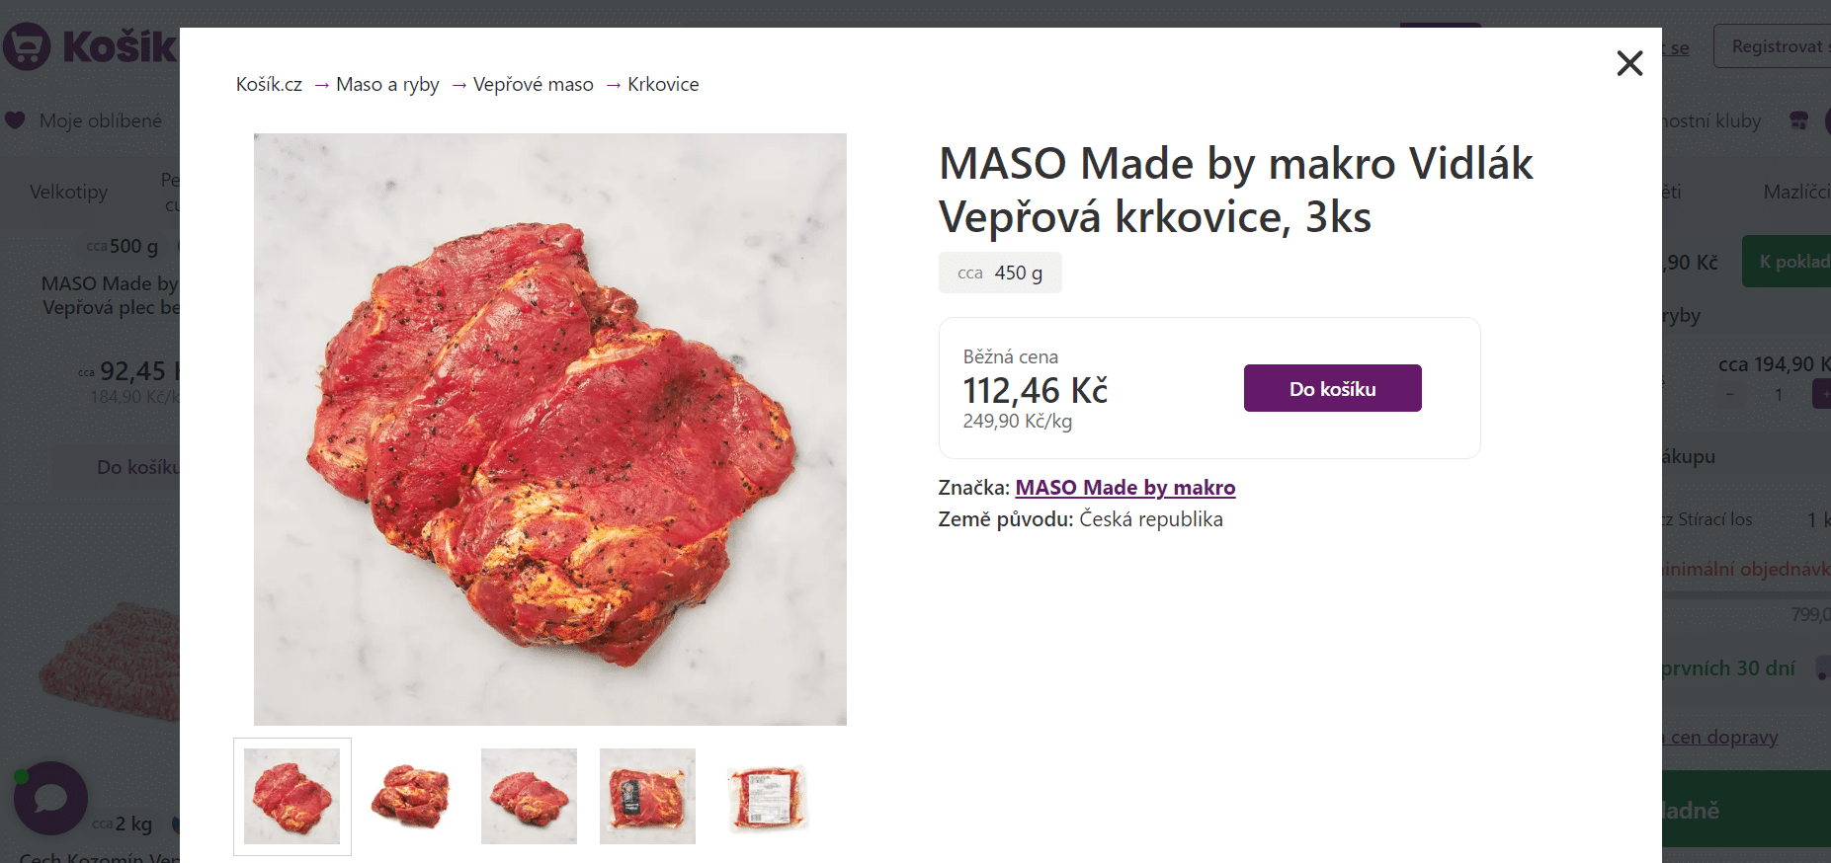Select the cca 450 g weight label
Image resolution: width=1831 pixels, height=863 pixels.
tap(1000, 273)
